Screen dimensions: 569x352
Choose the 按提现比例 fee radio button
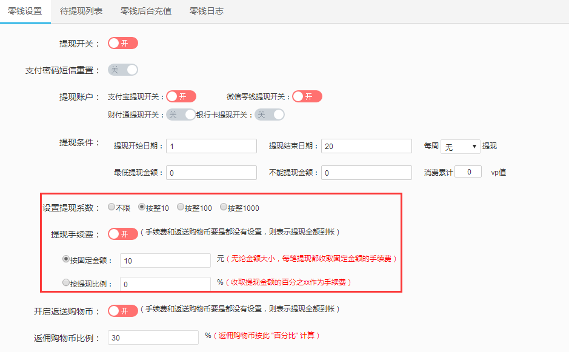[x=65, y=282]
